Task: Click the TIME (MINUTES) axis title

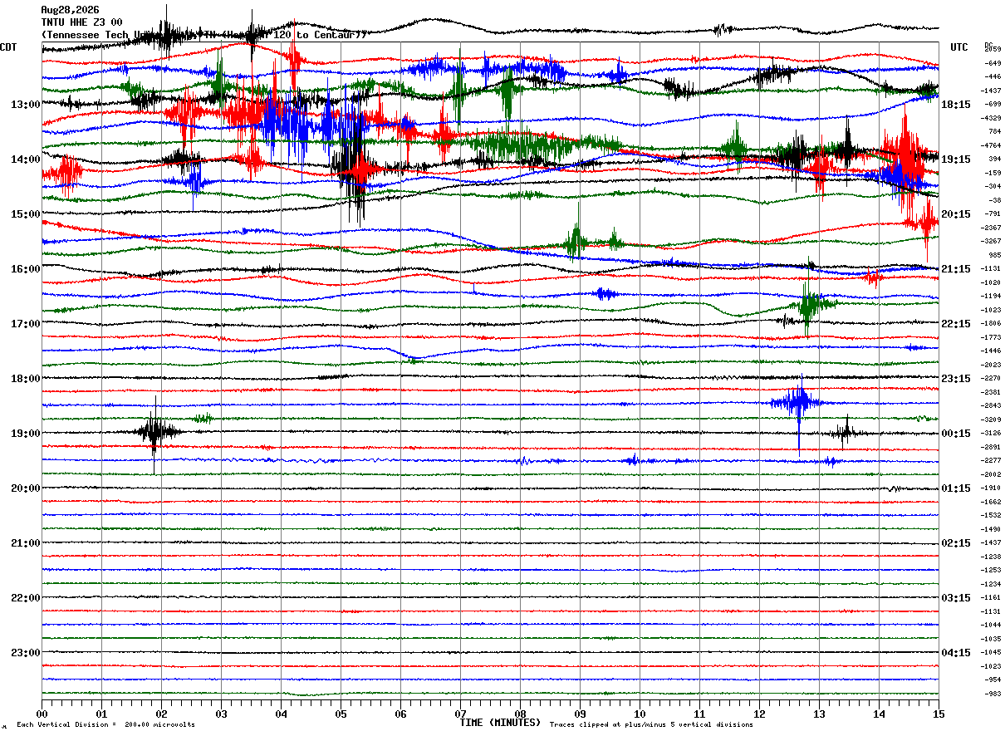Action: click(500, 723)
